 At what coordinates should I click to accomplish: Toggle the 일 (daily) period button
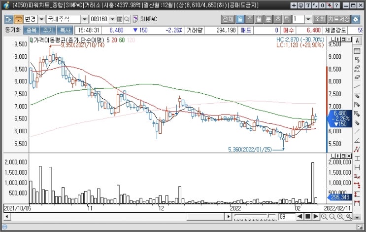click(240, 19)
